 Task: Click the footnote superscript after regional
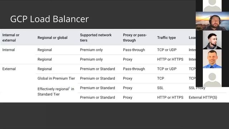(69, 88)
